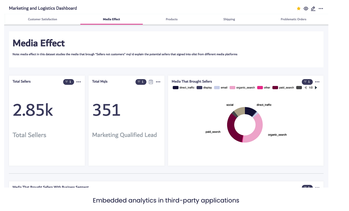The height and width of the screenshot is (211, 349).
Task: Click the yellow favorite star icon
Action: [x=298, y=8]
